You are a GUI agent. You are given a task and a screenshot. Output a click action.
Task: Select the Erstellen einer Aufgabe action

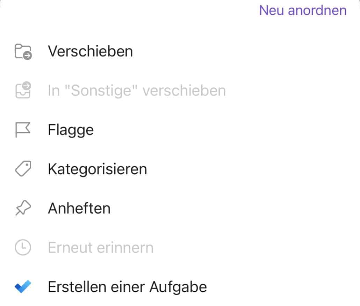[x=127, y=286]
